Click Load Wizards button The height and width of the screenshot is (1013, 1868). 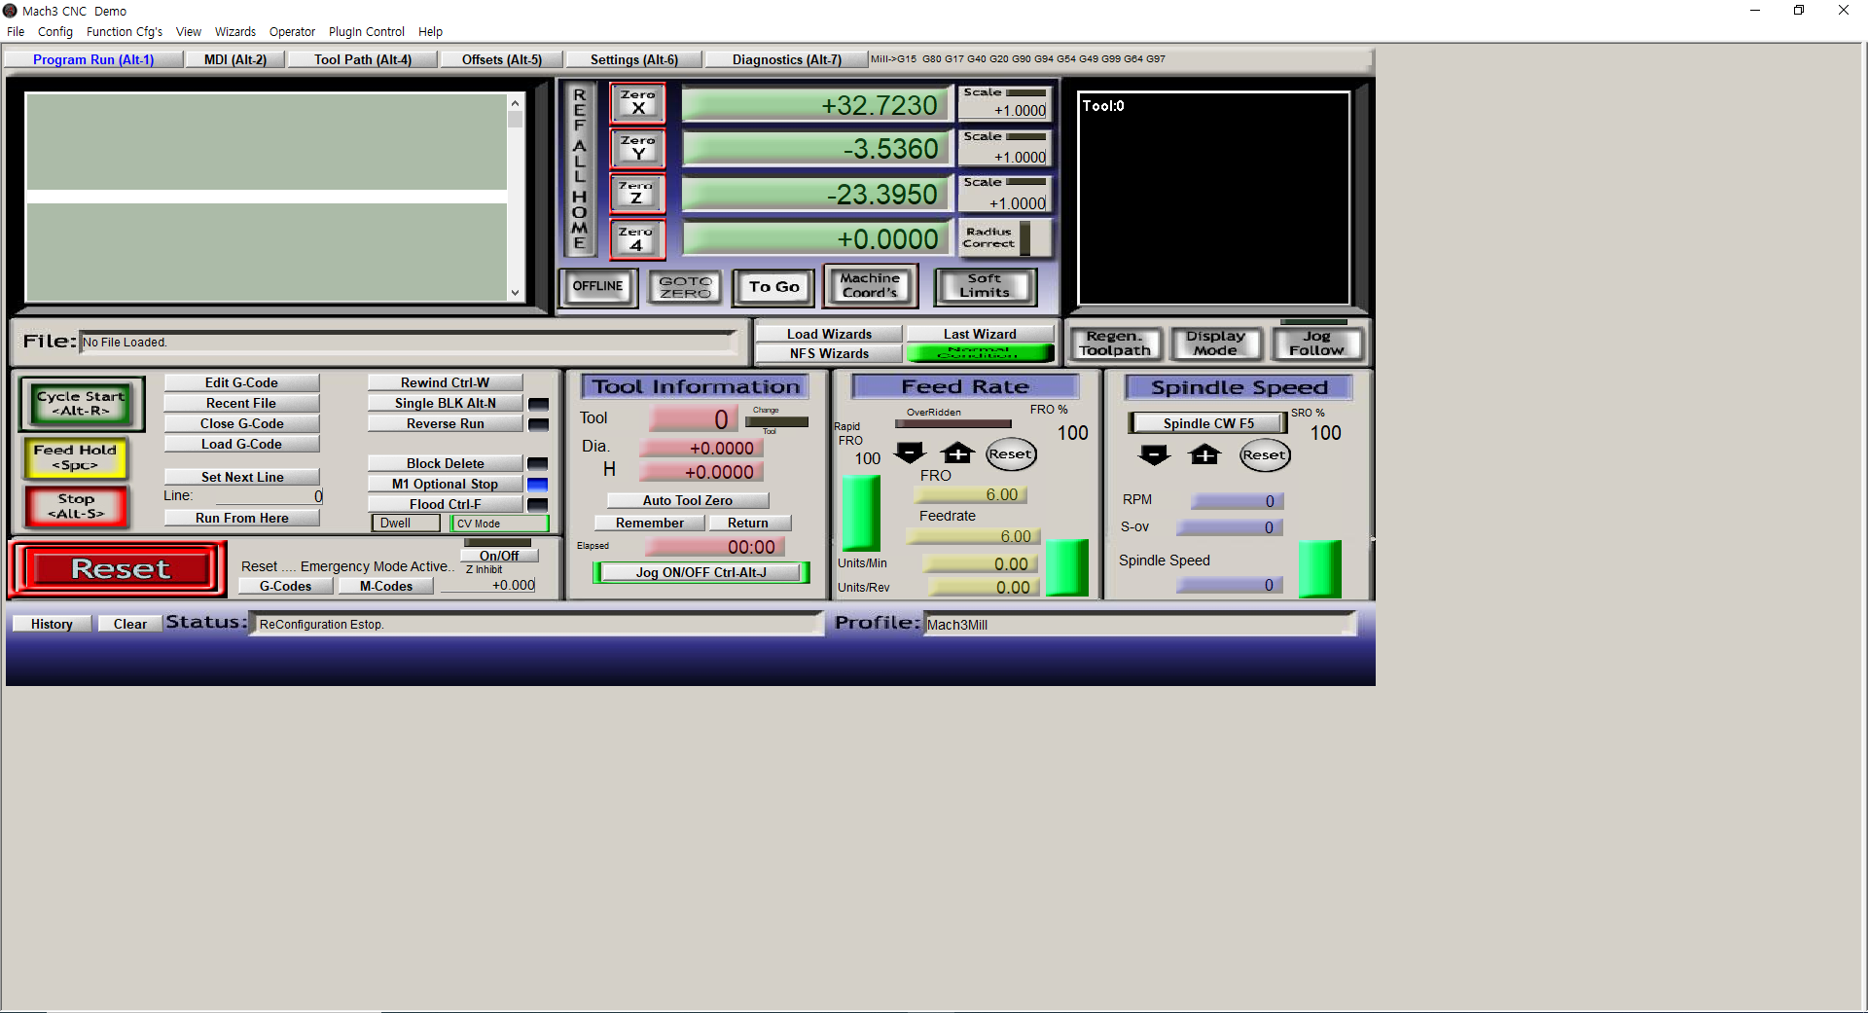tap(829, 334)
